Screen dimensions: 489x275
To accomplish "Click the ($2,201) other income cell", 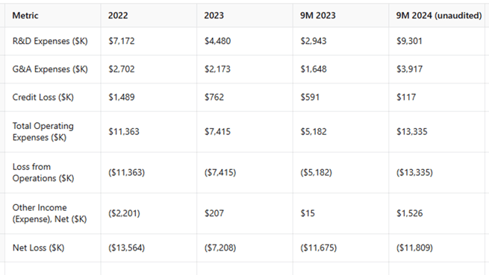I will [x=124, y=213].
